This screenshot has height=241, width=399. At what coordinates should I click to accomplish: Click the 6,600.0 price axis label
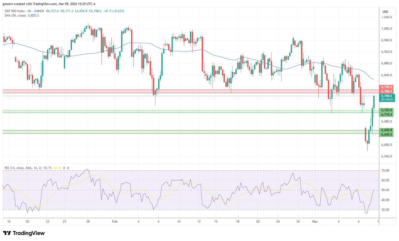click(x=387, y=145)
